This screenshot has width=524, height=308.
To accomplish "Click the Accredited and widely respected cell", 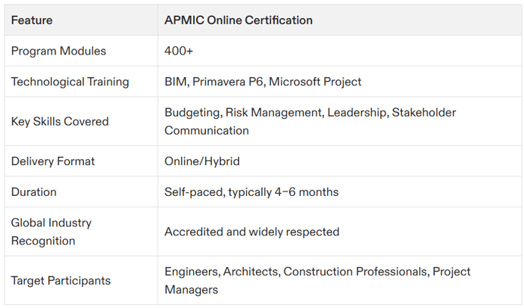I will [252, 232].
